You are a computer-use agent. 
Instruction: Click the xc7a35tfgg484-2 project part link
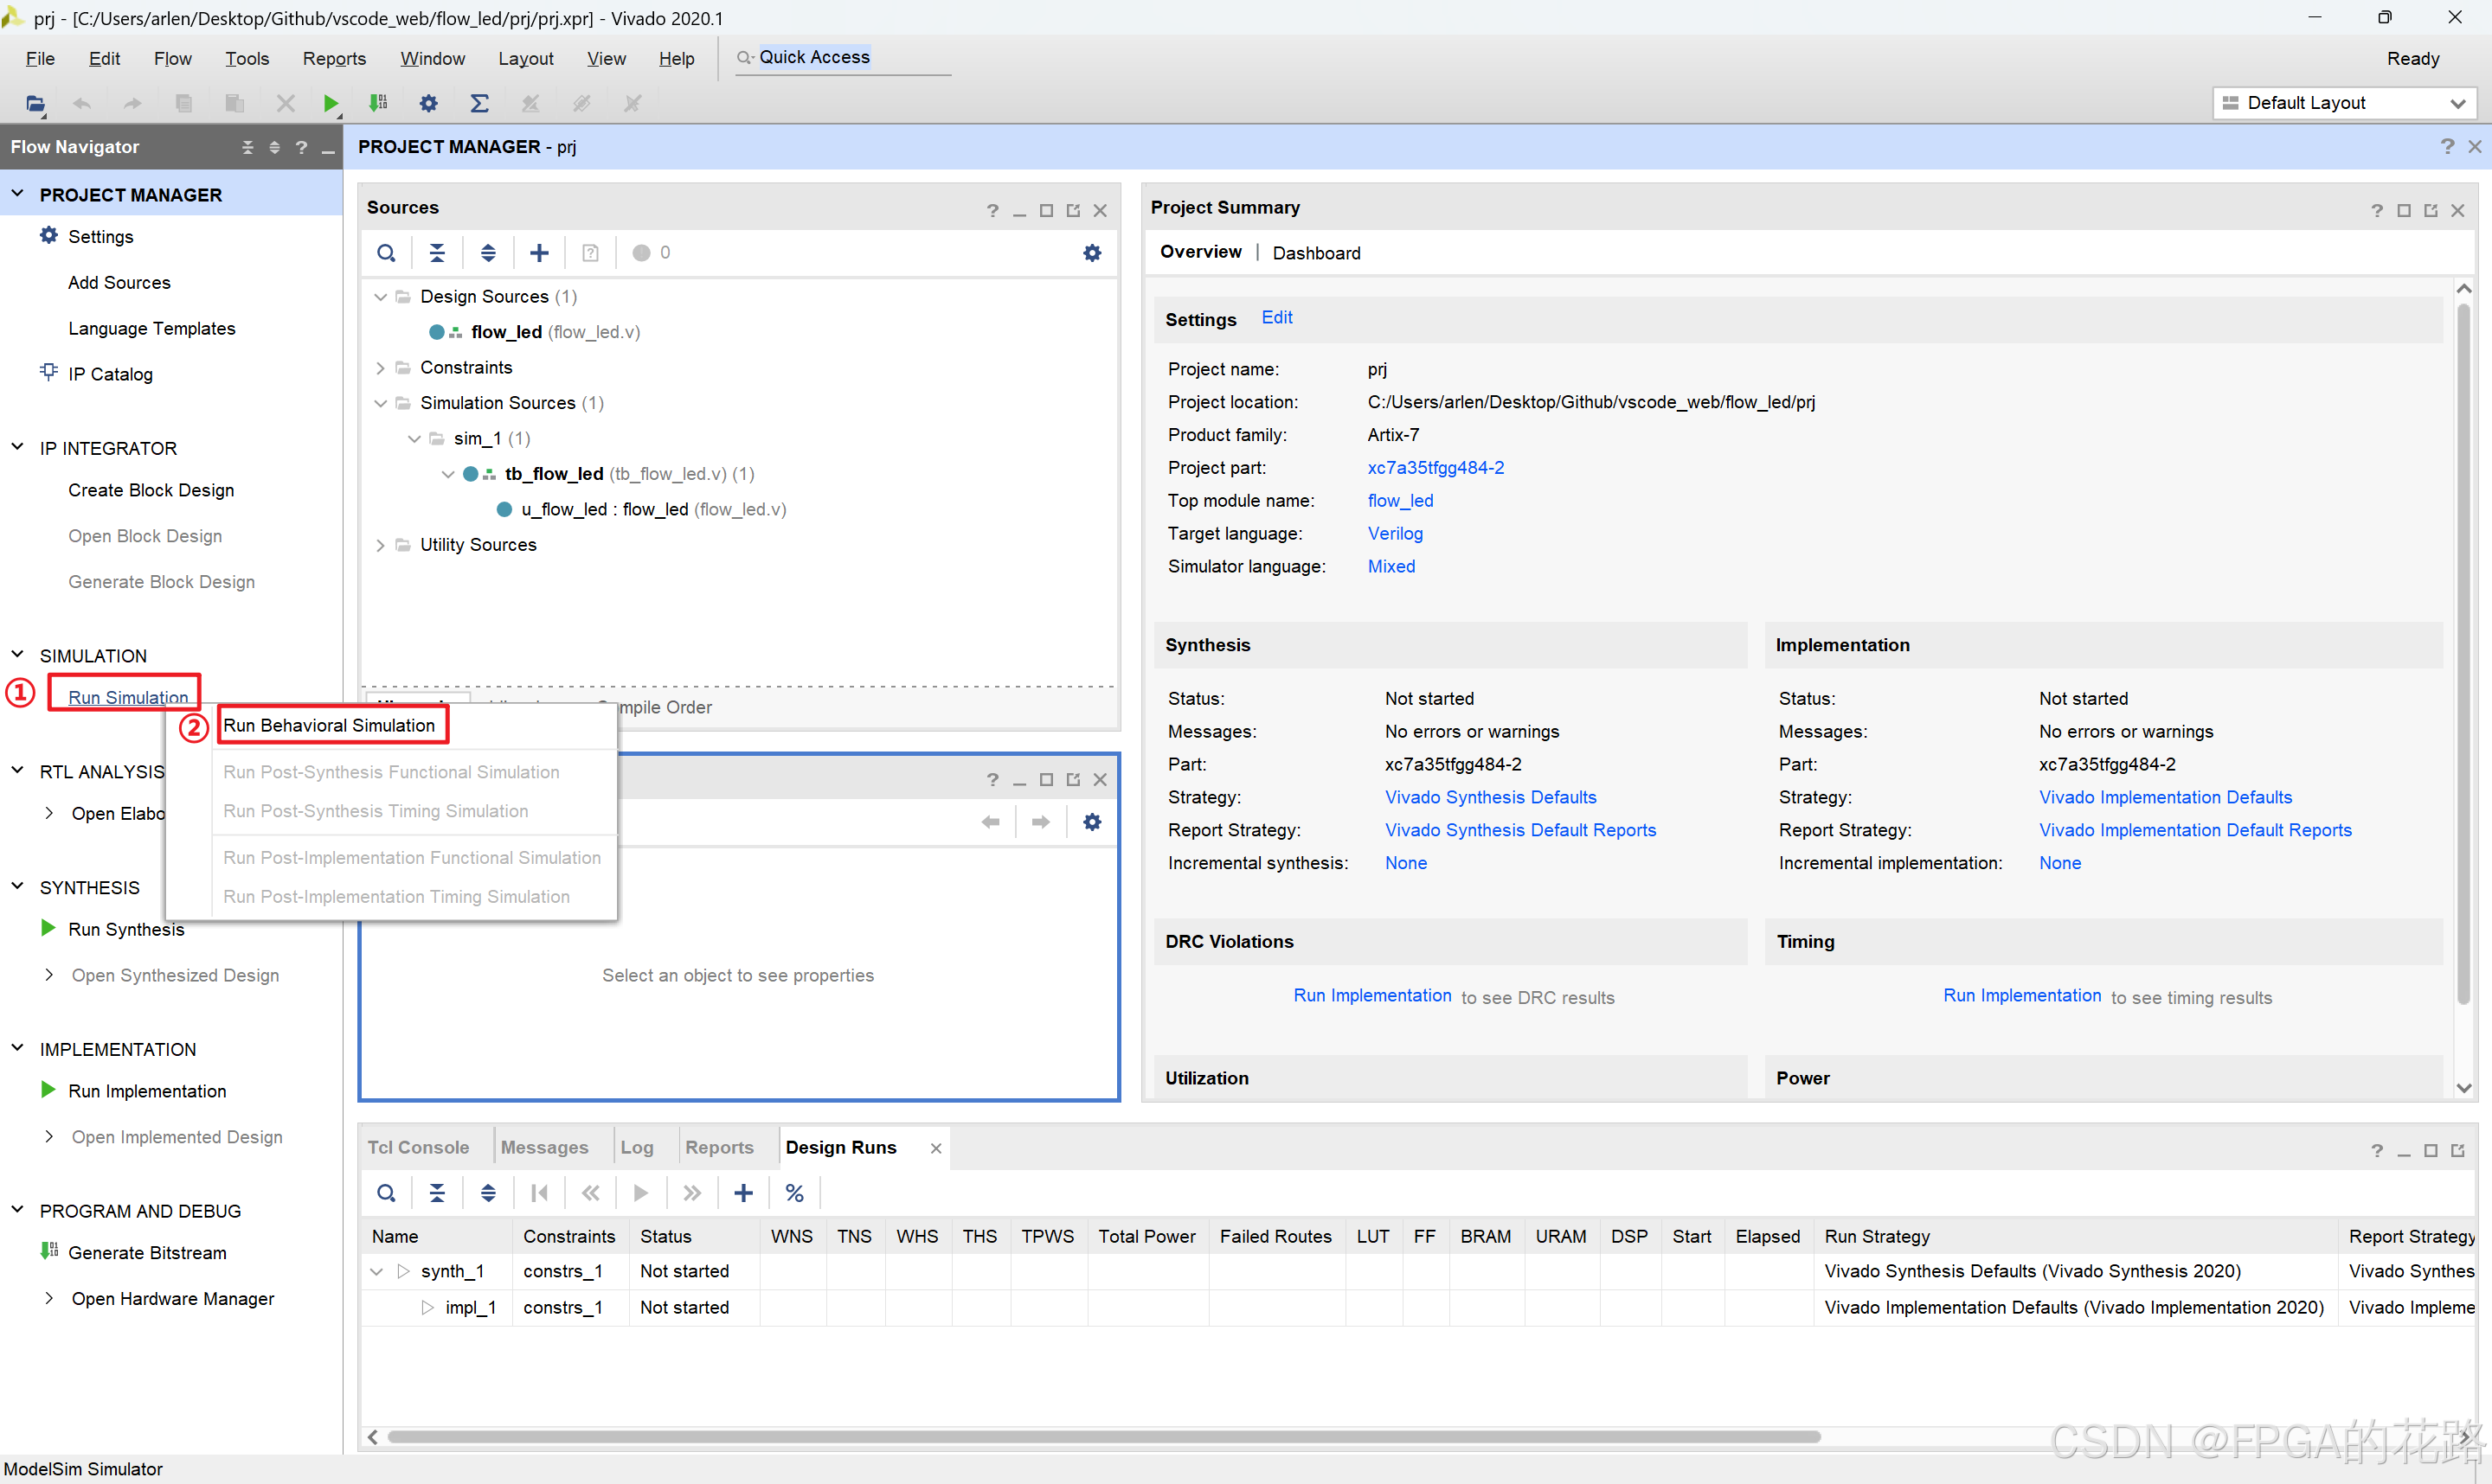pyautogui.click(x=1435, y=468)
